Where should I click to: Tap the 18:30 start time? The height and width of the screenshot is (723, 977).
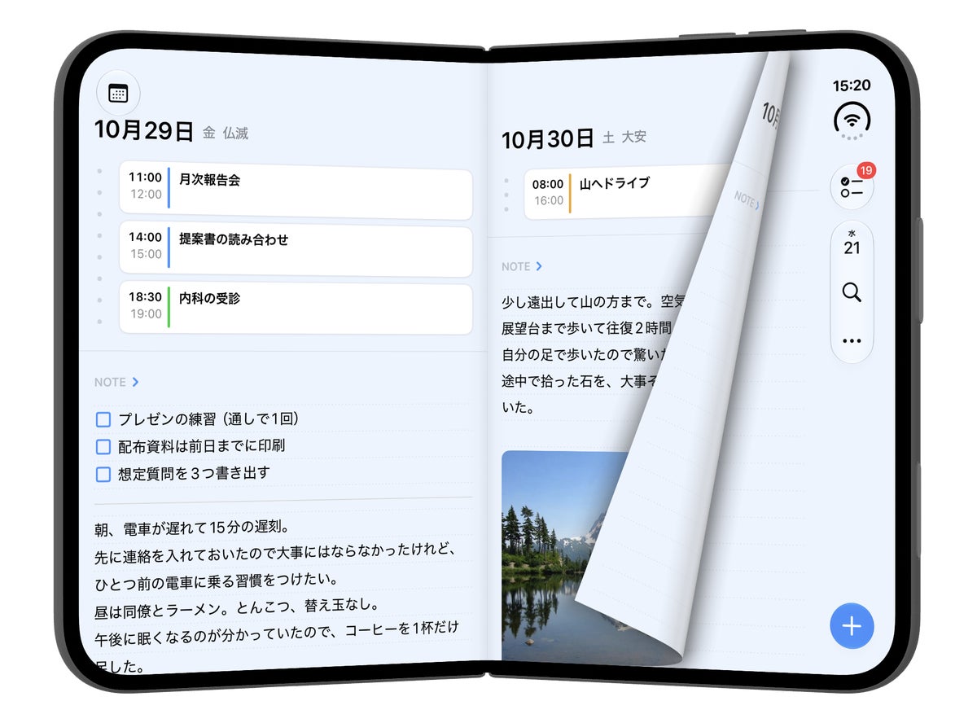point(145,297)
